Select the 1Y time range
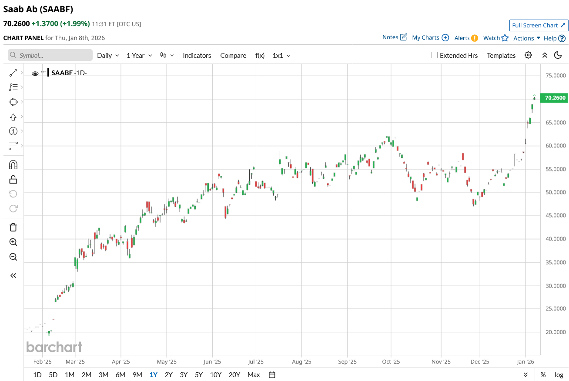Screen dimensions: 569x381 coord(154,374)
